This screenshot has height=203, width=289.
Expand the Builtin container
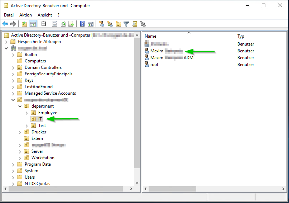pyautogui.click(x=13, y=55)
